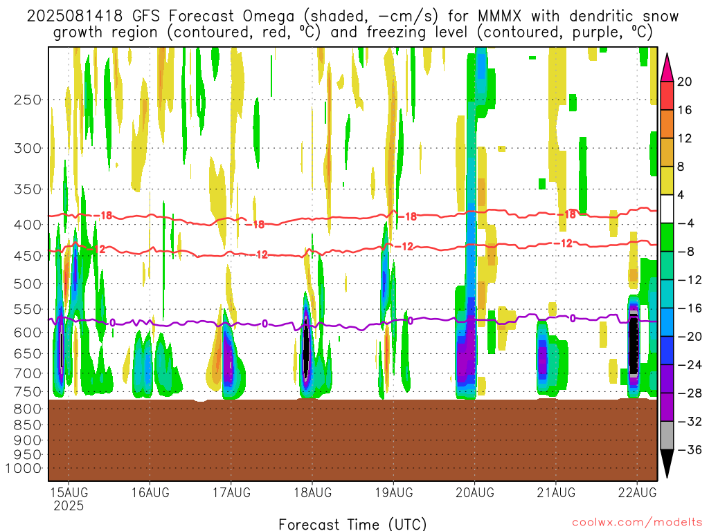Click the 20AUG time axis label
709x531 pixels.
[x=475, y=492]
